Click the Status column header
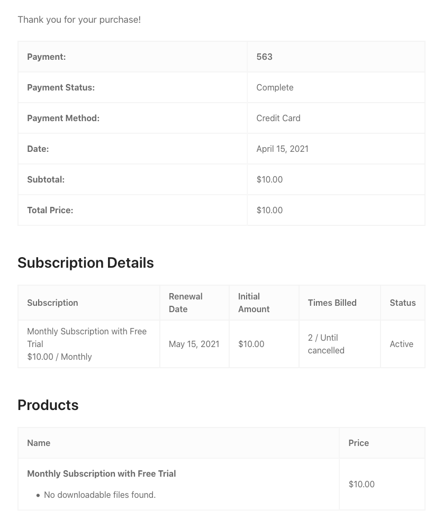 tap(402, 303)
